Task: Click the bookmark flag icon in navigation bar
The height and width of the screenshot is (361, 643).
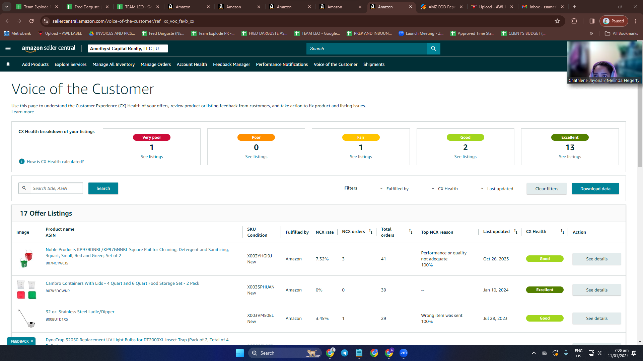Action: pyautogui.click(x=8, y=64)
